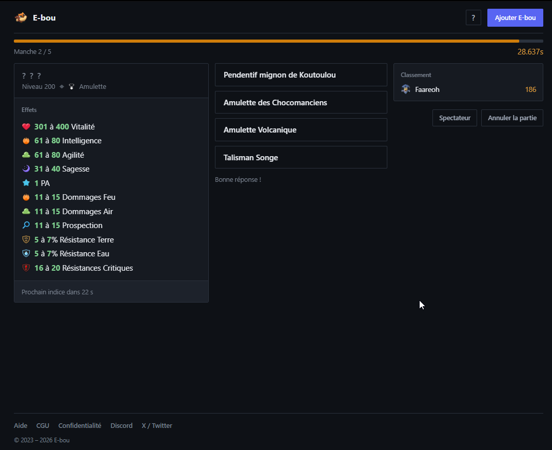552x450 pixels.
Task: Click the flame icon beside Dommages Feu
Action: click(x=26, y=197)
